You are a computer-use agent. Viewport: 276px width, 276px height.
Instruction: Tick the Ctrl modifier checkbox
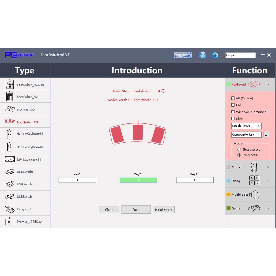[x=233, y=105]
